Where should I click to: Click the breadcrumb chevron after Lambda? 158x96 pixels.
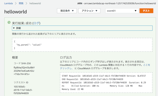coord(16,3)
